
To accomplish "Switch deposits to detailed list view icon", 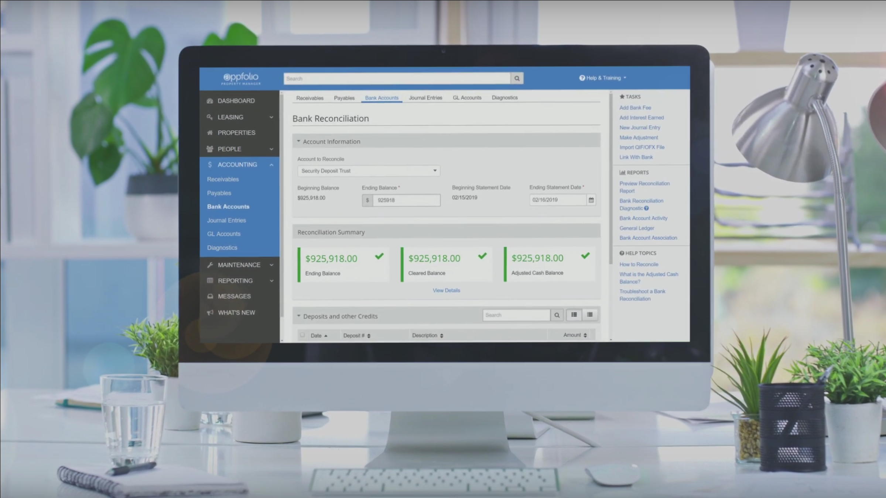I will 574,315.
